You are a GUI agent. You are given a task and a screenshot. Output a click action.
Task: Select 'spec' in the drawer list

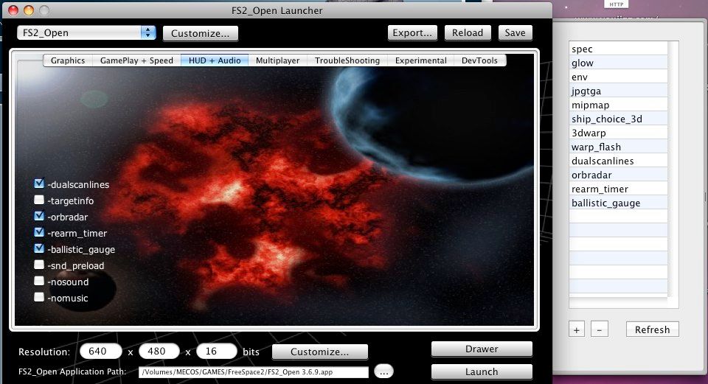pos(618,49)
